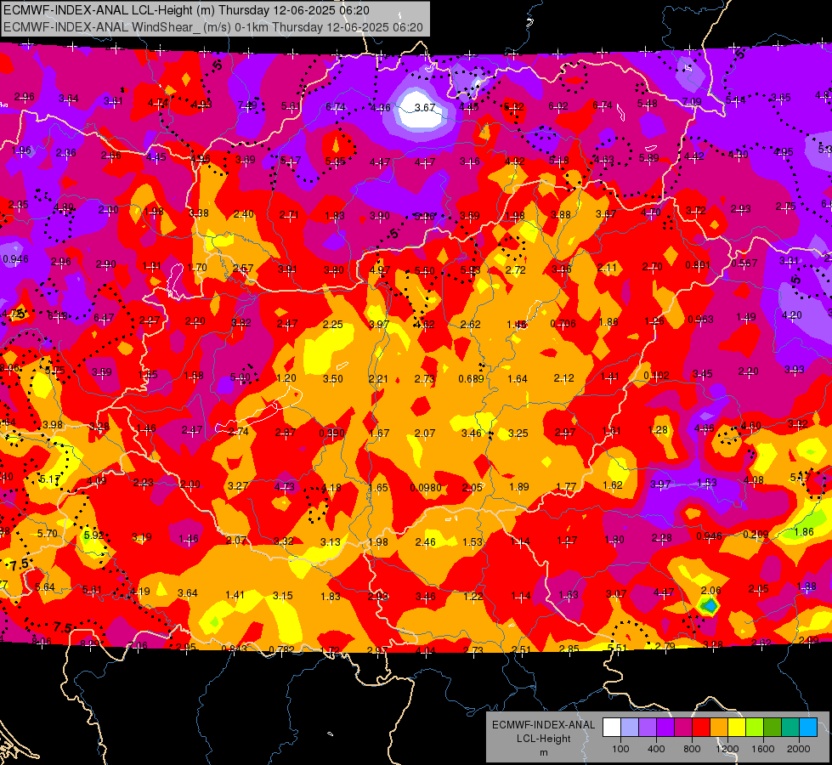This screenshot has height=765, width=832.
Task: Click the sky blue swatch ending the legend
Action: (x=808, y=728)
